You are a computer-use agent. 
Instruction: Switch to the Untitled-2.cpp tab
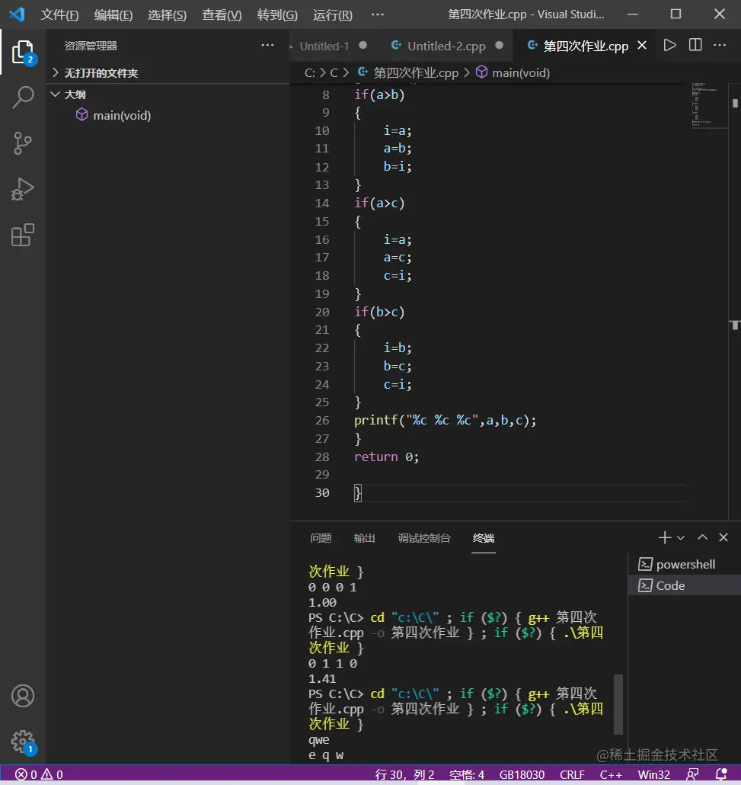446,46
